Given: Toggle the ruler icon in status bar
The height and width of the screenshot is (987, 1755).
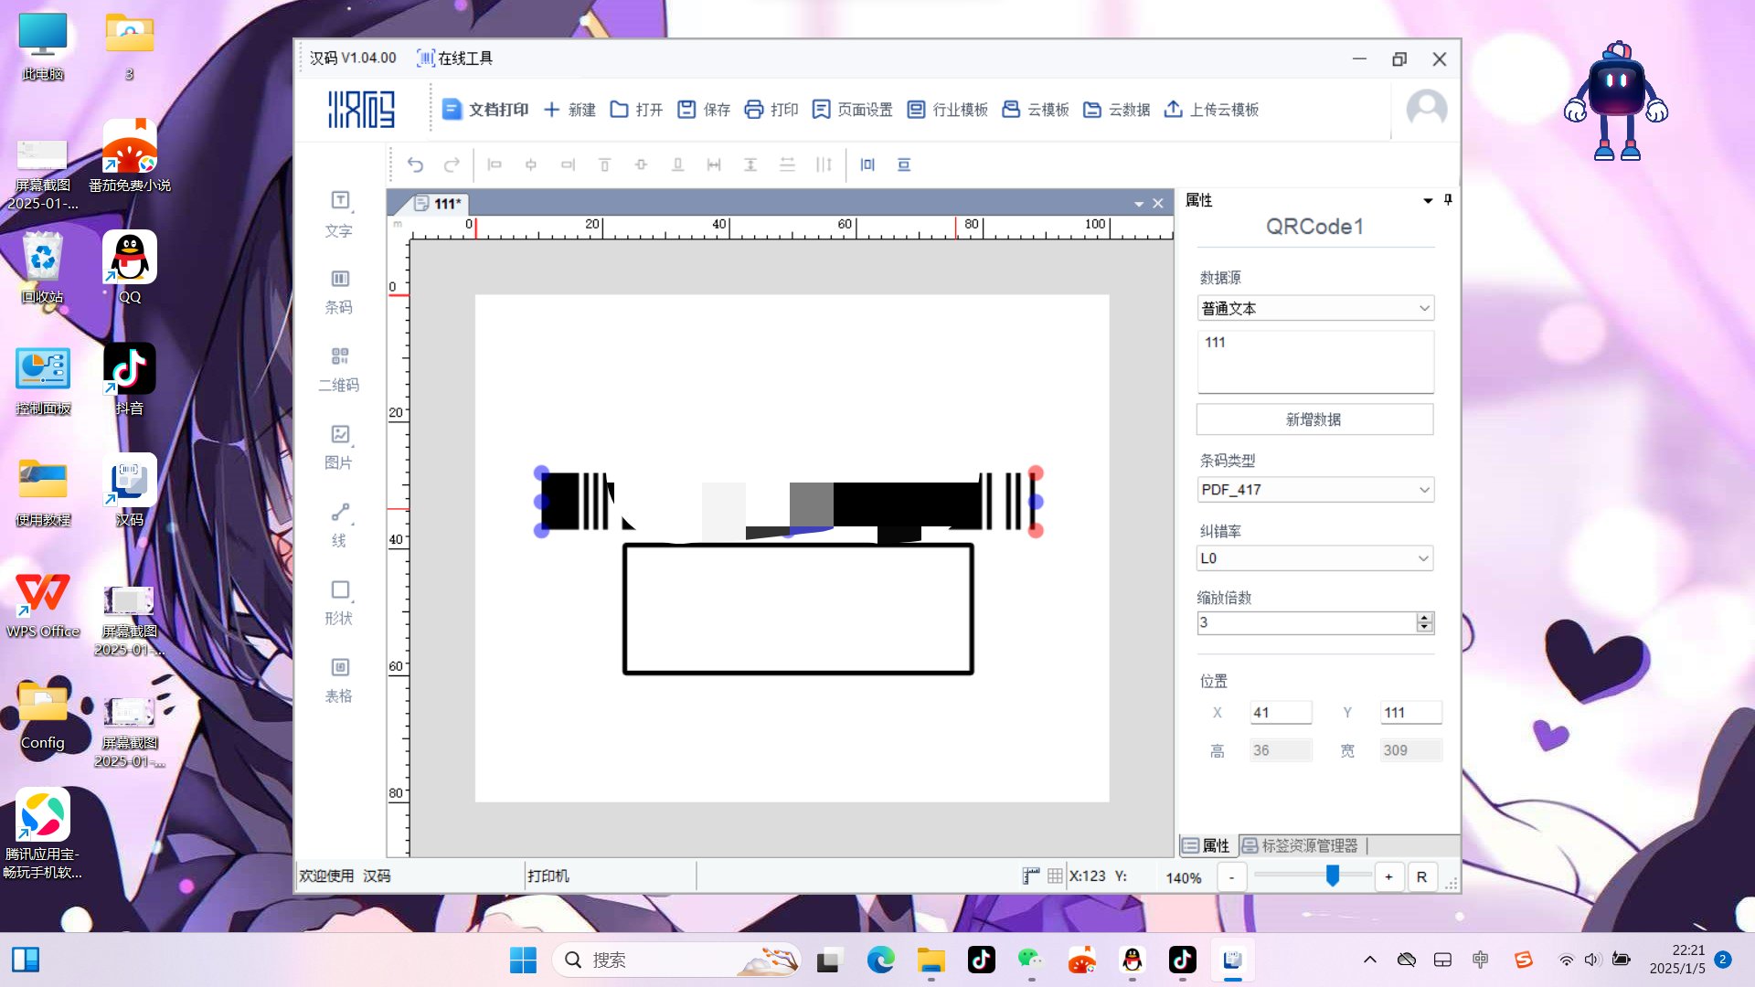Looking at the screenshot, I should (1031, 876).
